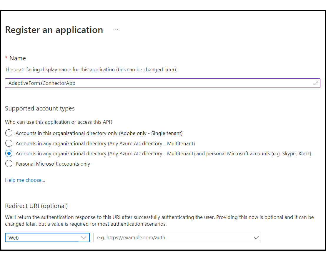
Task: Click the 'Register an application' page title
Action: [54, 29]
